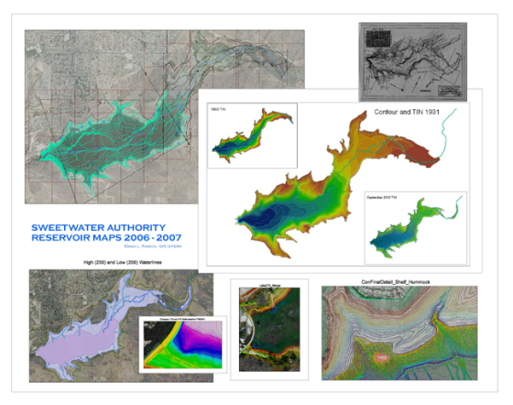Click the 'September 2006 TIN' label
This screenshot has width=513, height=405.
point(381,198)
